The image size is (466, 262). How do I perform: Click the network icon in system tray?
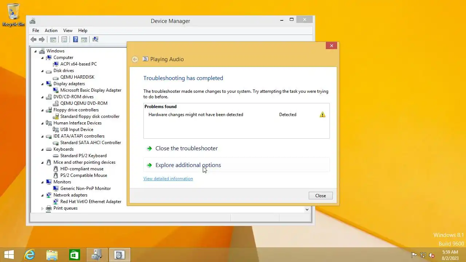click(x=423, y=255)
